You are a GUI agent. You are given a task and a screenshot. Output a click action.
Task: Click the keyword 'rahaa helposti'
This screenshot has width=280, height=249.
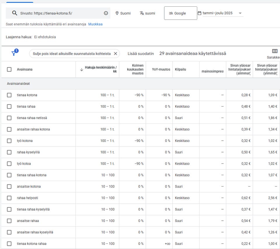pos(27,198)
